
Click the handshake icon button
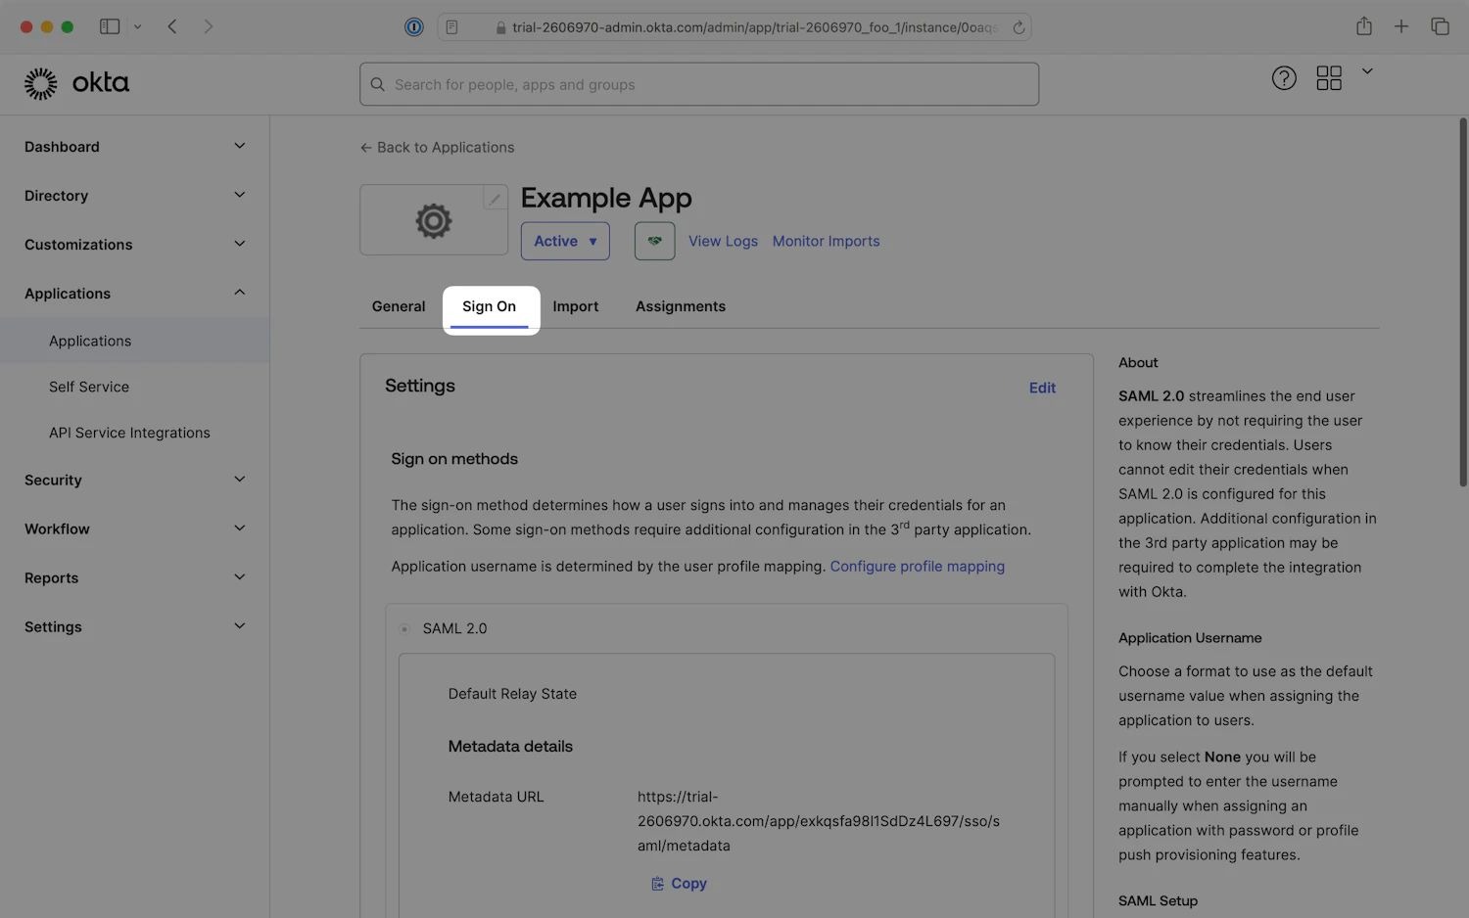coord(654,241)
